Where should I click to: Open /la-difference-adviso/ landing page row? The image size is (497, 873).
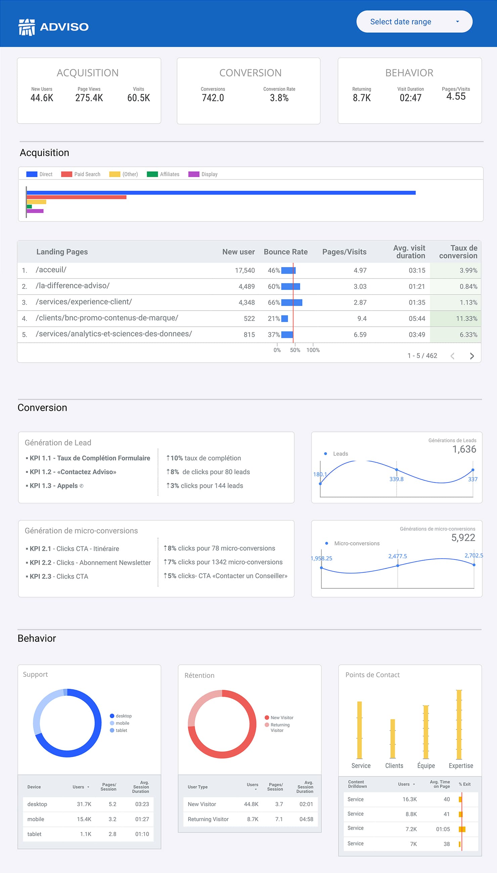[73, 286]
